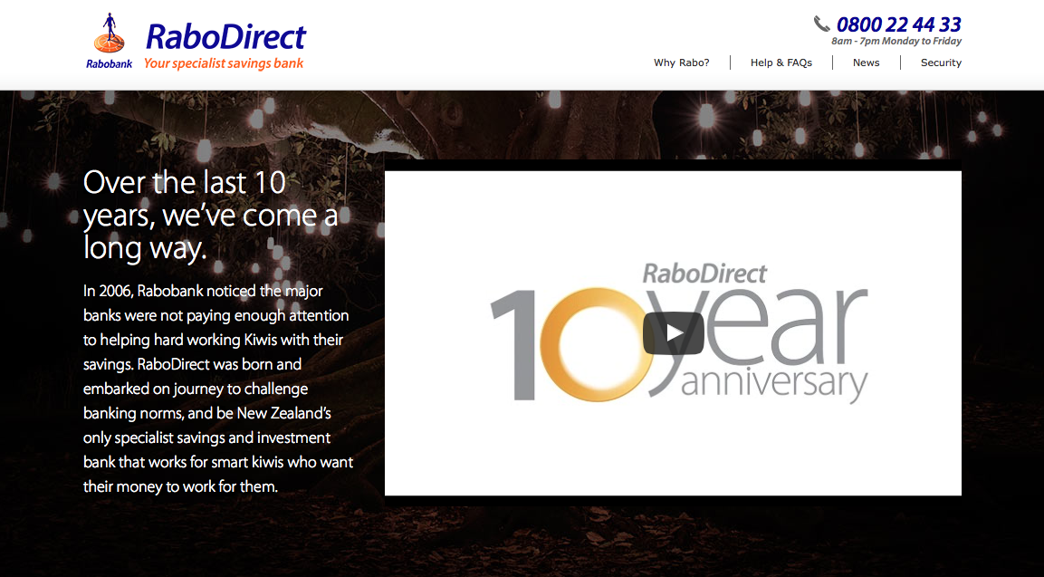Go to the News section
This screenshot has width=1044, height=577.
[866, 63]
